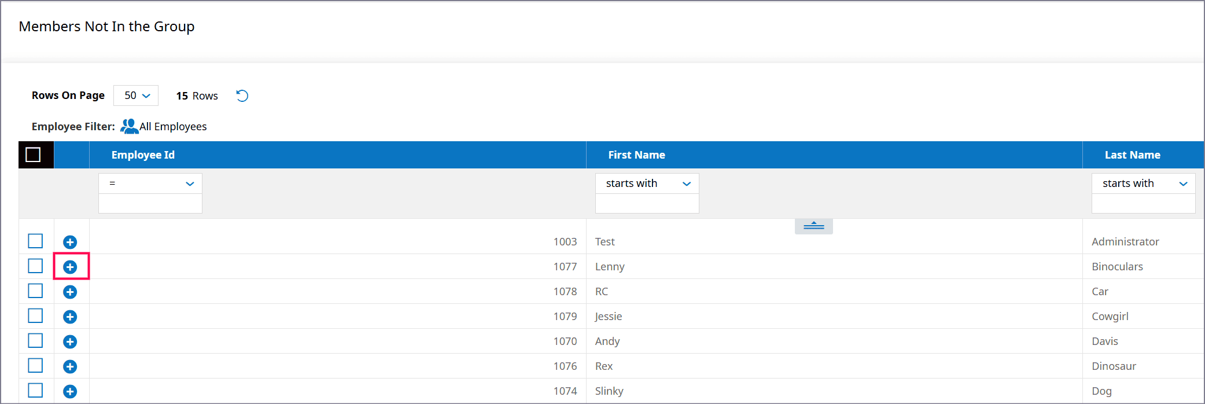Check the Slinky Dog row checkbox

pyautogui.click(x=35, y=390)
